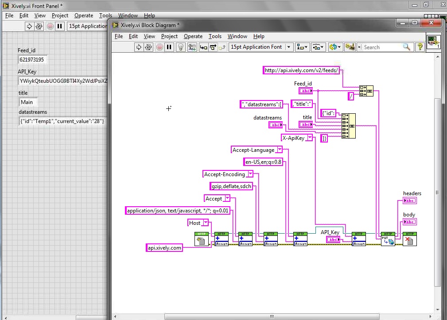The height and width of the screenshot is (320, 447).
Task: Select the body indicator terminal
Action: [410, 222]
